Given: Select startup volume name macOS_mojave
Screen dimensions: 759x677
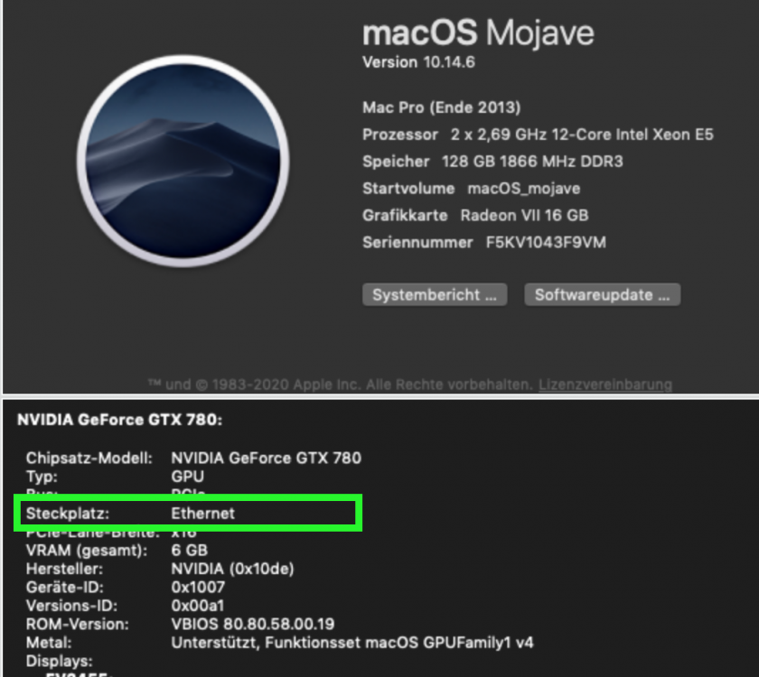Looking at the screenshot, I should (x=524, y=189).
